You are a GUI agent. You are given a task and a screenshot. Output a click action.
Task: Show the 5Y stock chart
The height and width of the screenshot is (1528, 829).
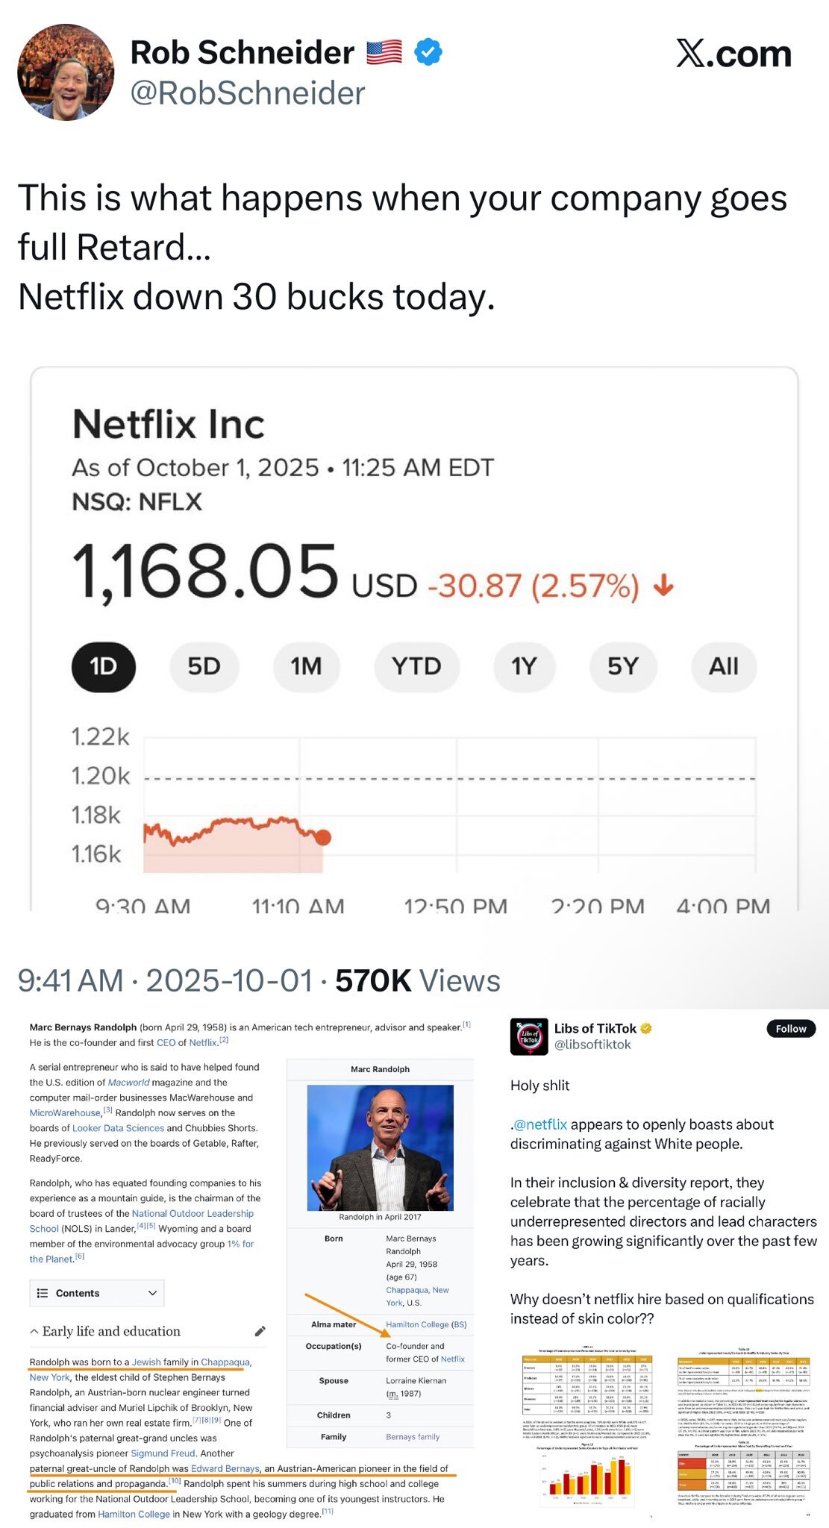(x=623, y=666)
